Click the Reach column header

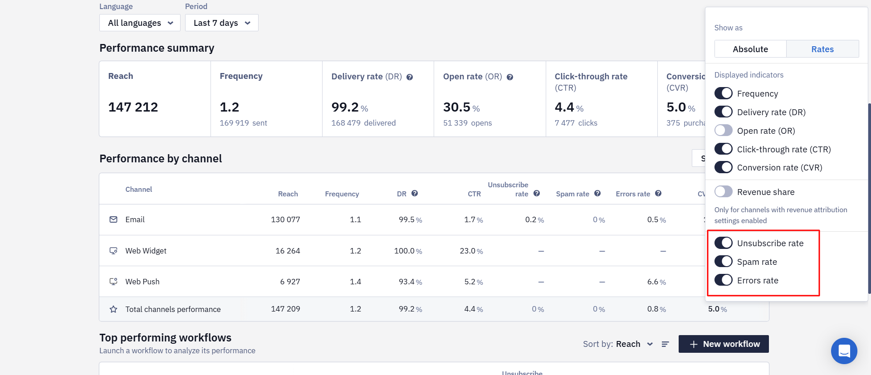point(288,194)
